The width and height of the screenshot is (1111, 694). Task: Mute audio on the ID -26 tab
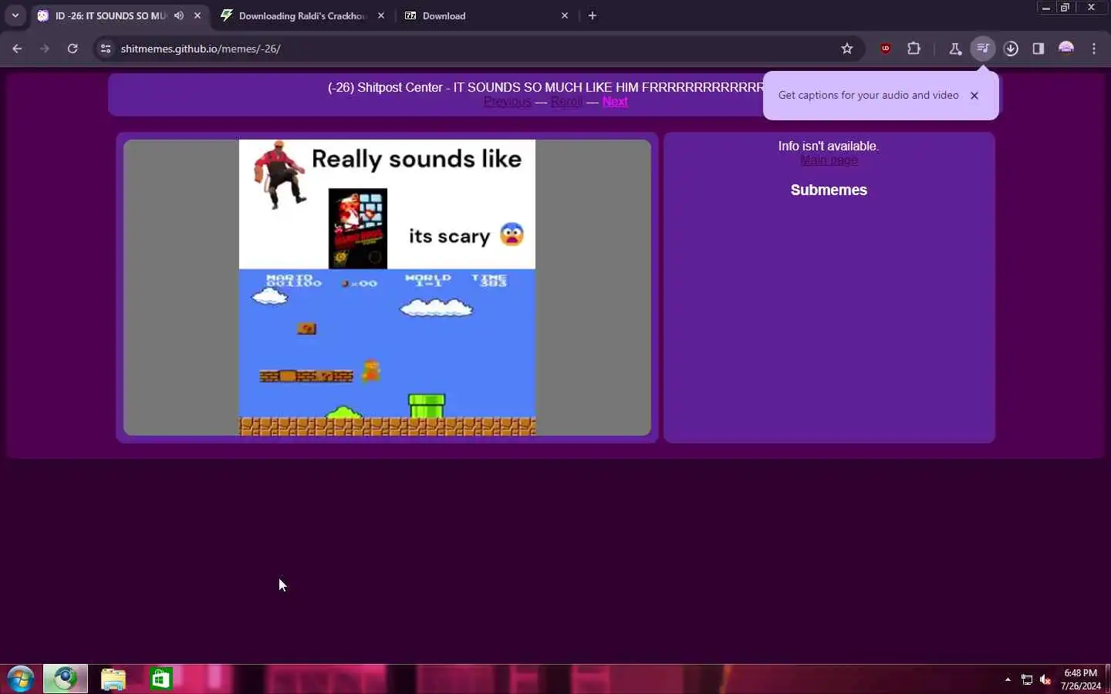(179, 15)
